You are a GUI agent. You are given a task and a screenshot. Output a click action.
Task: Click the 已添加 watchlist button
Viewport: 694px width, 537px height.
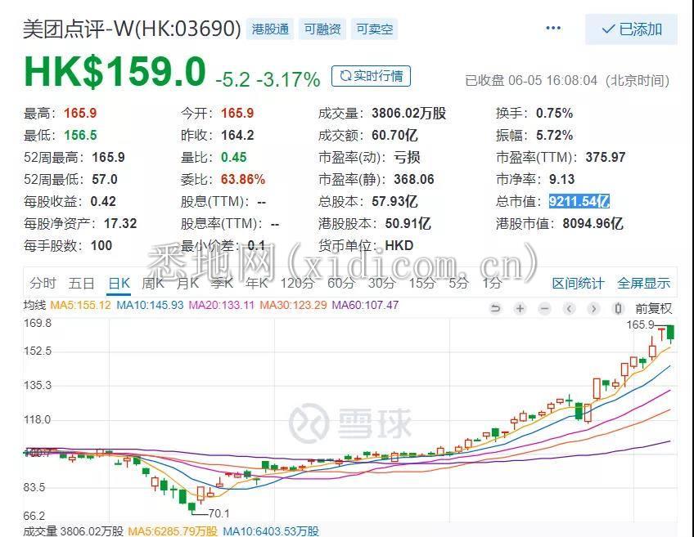[631, 29]
